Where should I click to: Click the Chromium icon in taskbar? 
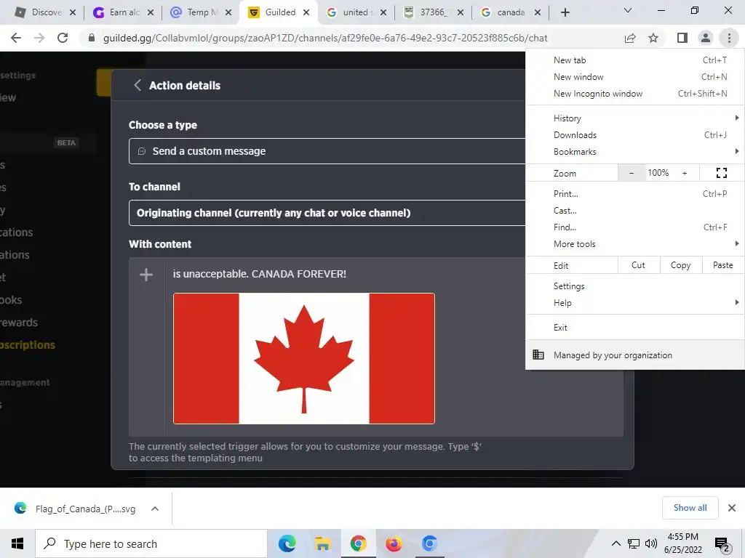click(x=429, y=543)
